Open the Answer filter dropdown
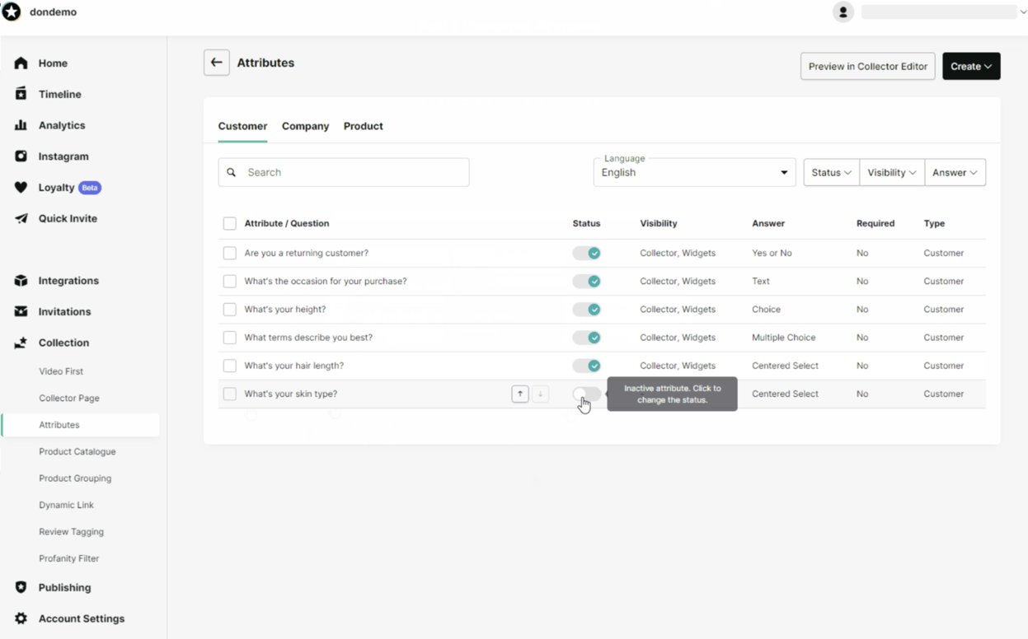This screenshot has height=639, width=1028. (955, 172)
